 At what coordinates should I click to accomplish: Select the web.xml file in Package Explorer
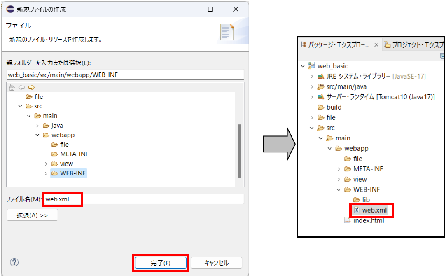[374, 210]
